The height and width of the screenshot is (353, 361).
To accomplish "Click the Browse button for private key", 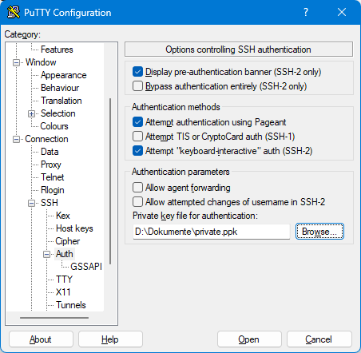I will click(x=319, y=232).
